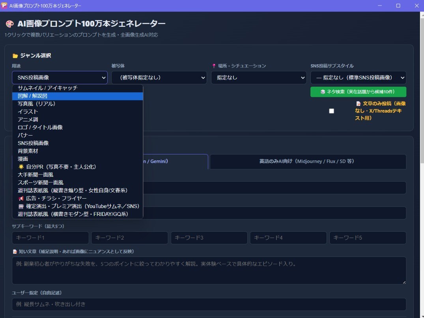
Task: Choose 漫画 from the list
Action: [78, 159]
